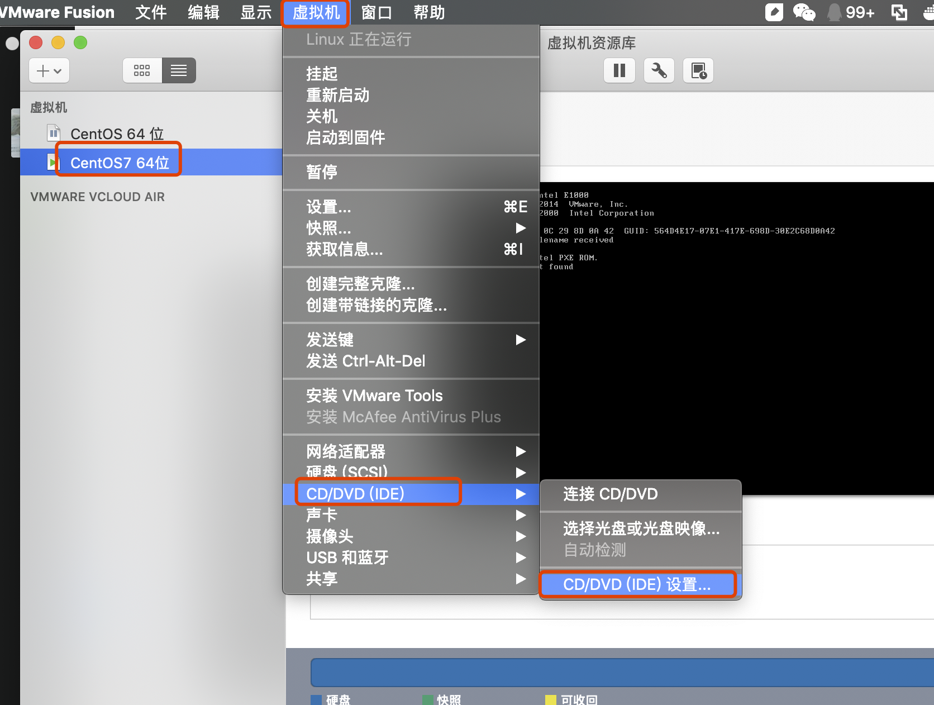Open VM settings wrench icon
This screenshot has height=705, width=934.
[659, 70]
